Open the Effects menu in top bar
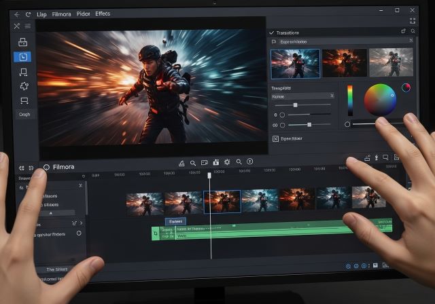This screenshot has width=435, height=304. coord(103,14)
